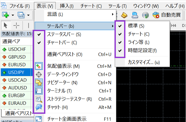The height and width of the screenshot is (122, 186).
Task: Expand the 言語 (L) submenu
Action: pyautogui.click(x=75, y=14)
